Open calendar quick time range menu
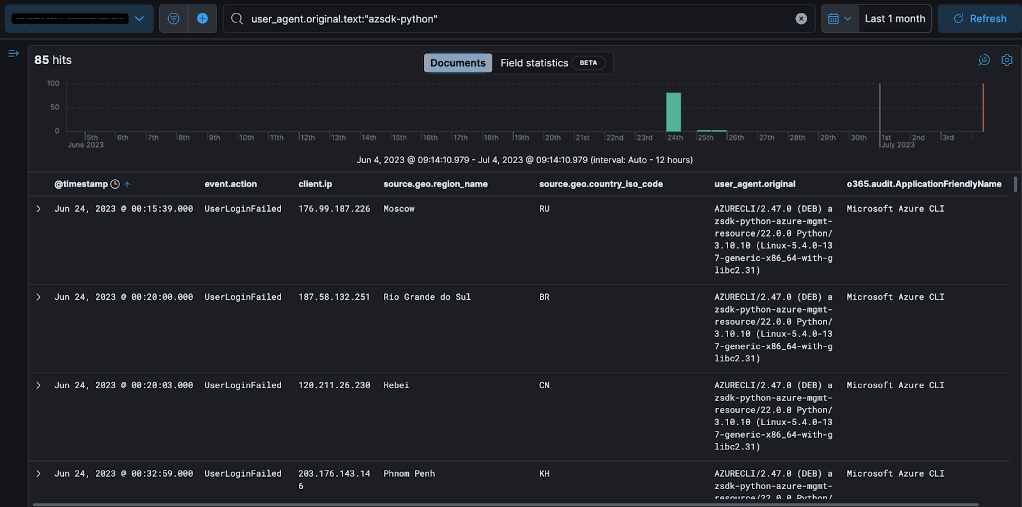 [x=839, y=19]
